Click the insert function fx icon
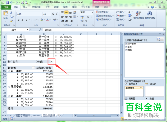Screen dimensions: 167x122 (x=40, y=30)
